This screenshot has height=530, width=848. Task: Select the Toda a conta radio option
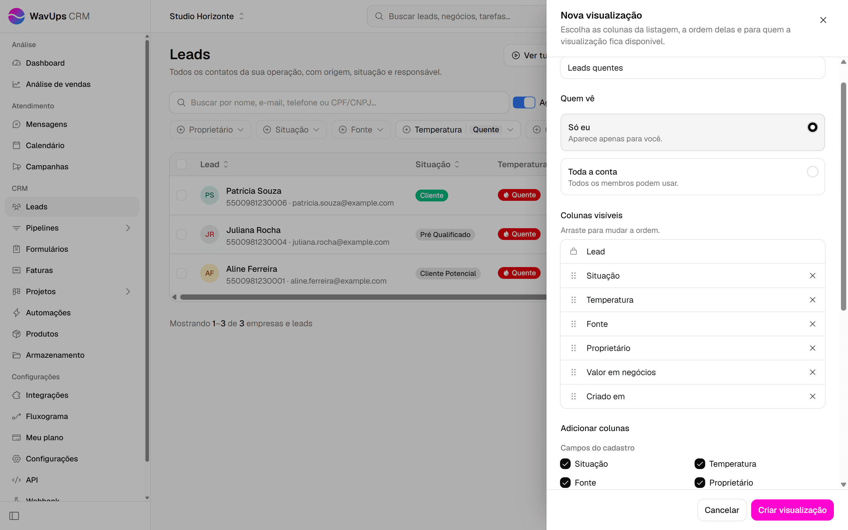812,172
